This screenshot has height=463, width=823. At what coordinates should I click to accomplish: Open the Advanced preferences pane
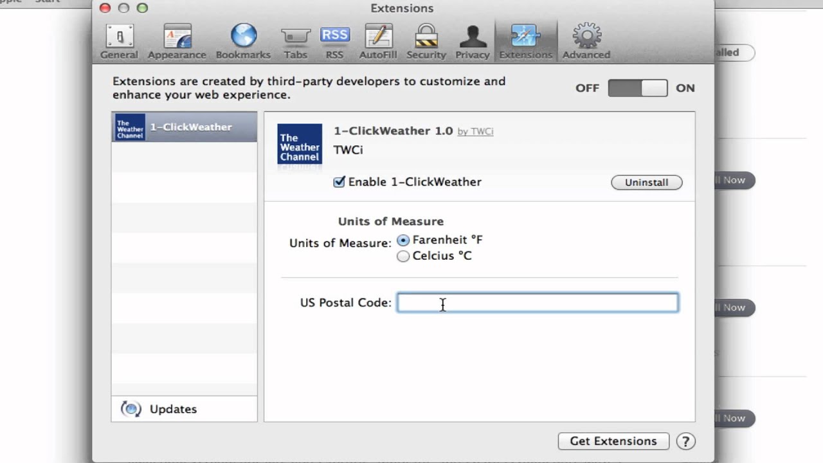[x=586, y=42]
